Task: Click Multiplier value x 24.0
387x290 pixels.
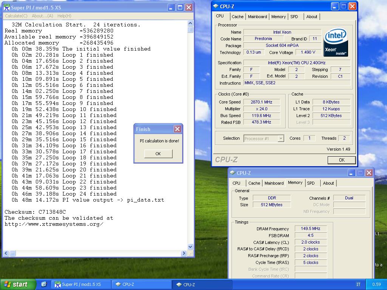Action: [262, 109]
